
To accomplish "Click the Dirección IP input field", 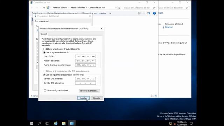I will pos(85,56).
